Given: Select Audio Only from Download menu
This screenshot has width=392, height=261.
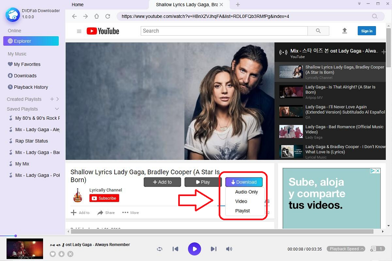Looking at the screenshot, I should tap(246, 192).
